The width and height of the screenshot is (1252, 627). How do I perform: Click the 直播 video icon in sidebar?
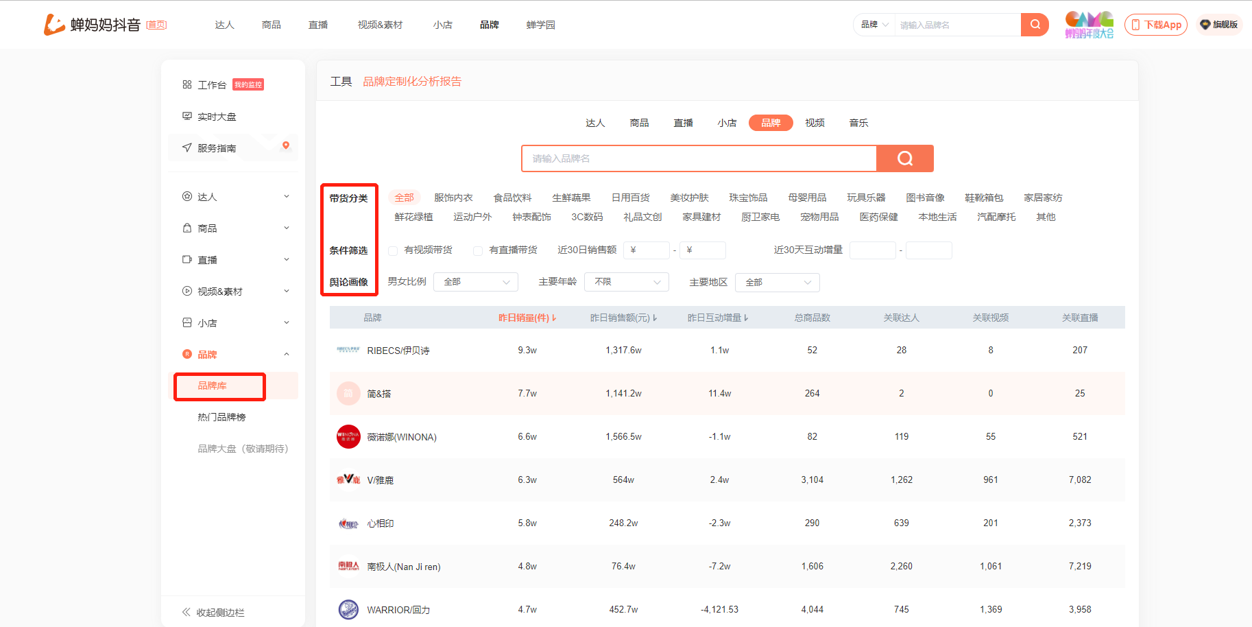pos(187,259)
